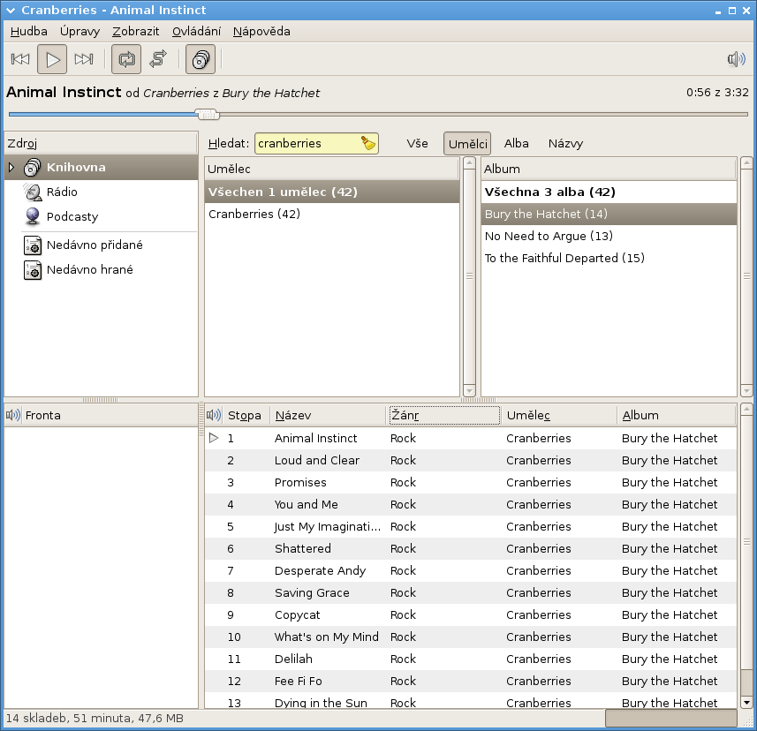The image size is (757, 731).
Task: Select track Promises
Action: (471, 483)
